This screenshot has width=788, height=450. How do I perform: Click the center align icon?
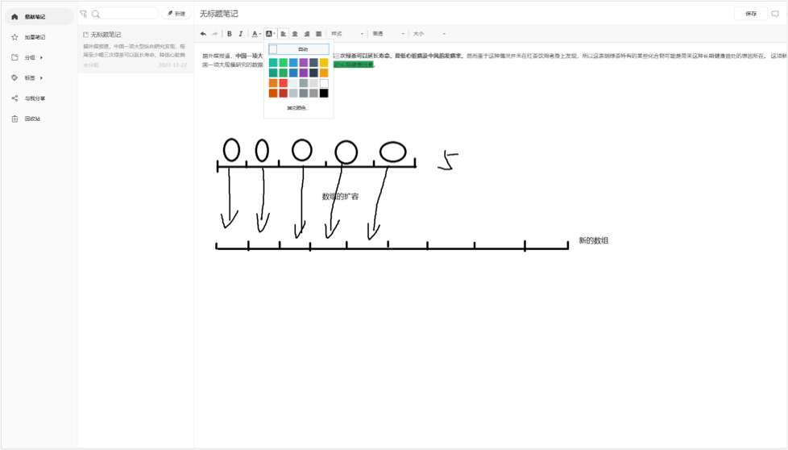[295, 34]
